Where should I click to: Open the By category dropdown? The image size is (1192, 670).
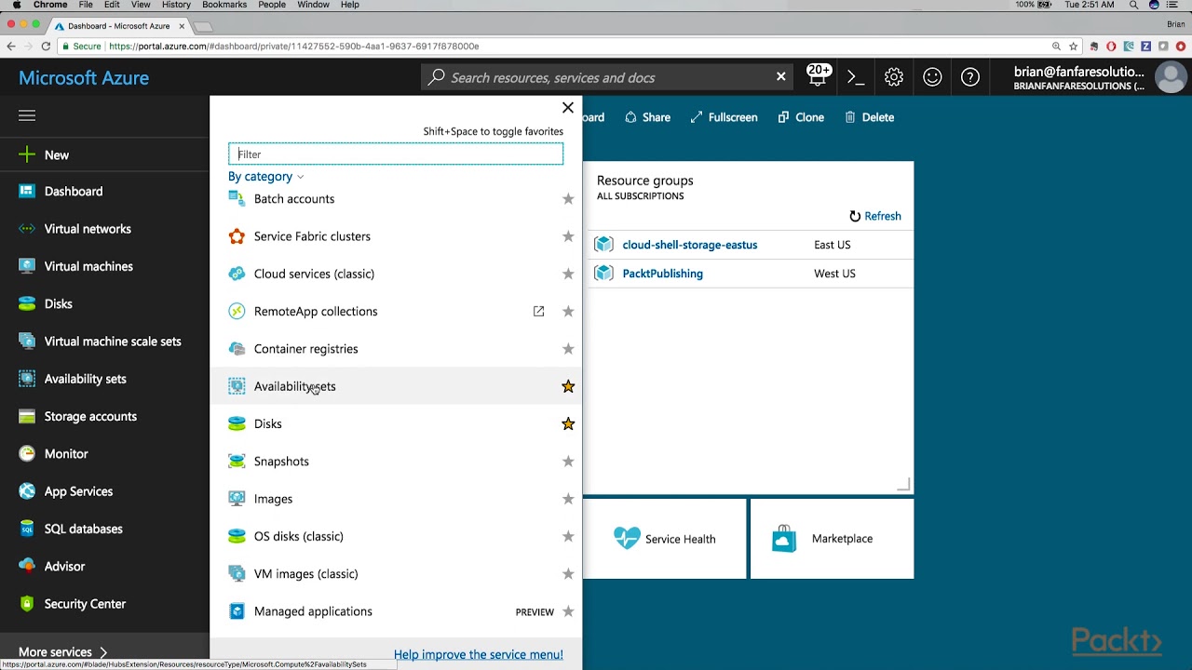[265, 177]
